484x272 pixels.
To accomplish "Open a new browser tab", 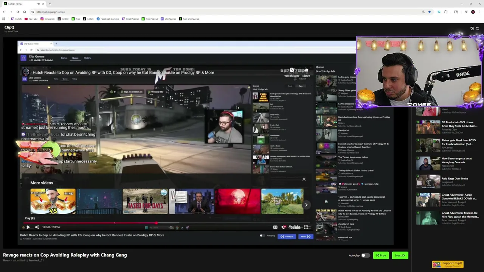I will [50, 4].
